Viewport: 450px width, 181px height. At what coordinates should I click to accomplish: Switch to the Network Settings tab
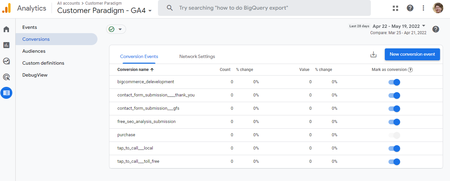(x=197, y=57)
